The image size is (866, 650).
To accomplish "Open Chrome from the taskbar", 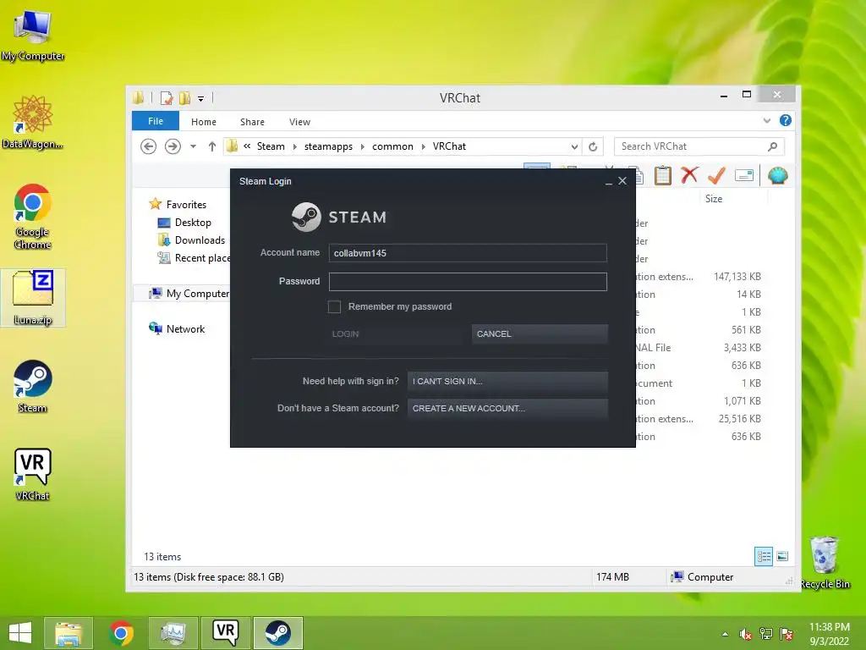I will (x=121, y=633).
